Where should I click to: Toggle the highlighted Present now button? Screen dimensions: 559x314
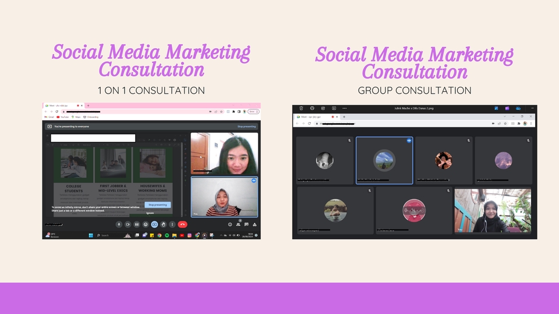pyautogui.click(x=154, y=224)
